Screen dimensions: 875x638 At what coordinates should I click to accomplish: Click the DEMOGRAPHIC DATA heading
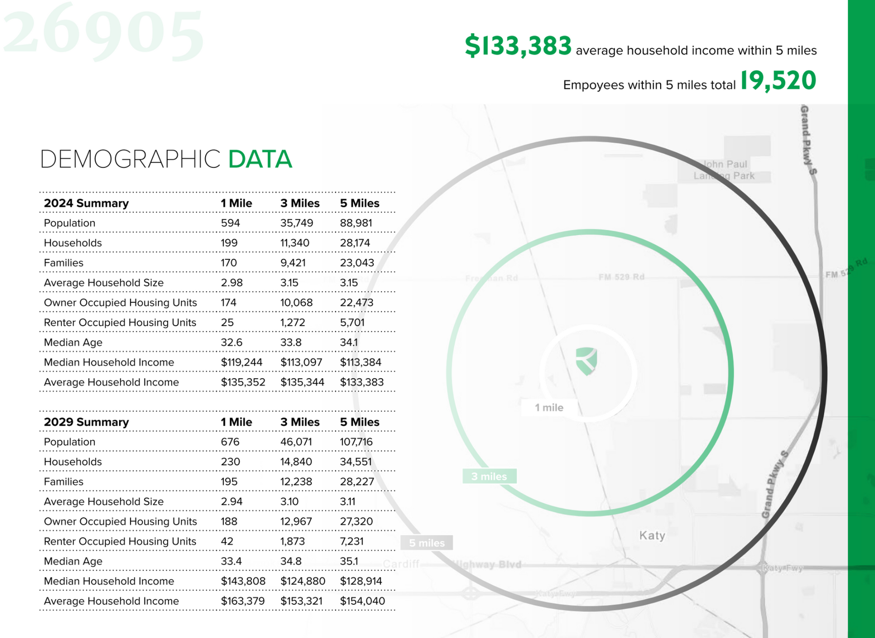166,159
